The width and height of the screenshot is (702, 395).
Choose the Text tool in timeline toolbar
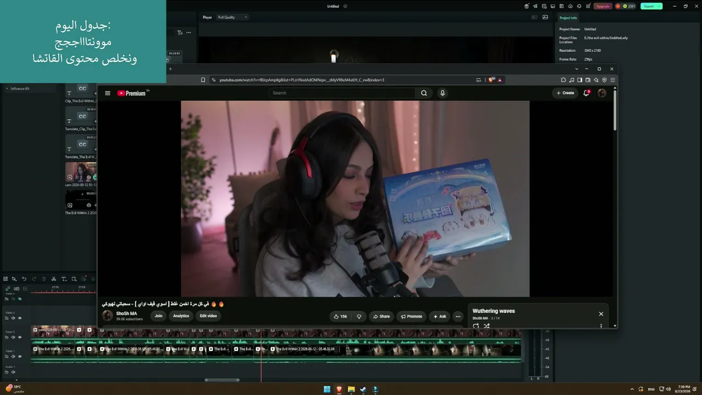coord(64,279)
